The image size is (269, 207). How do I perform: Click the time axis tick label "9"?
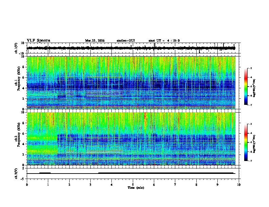click(217, 185)
